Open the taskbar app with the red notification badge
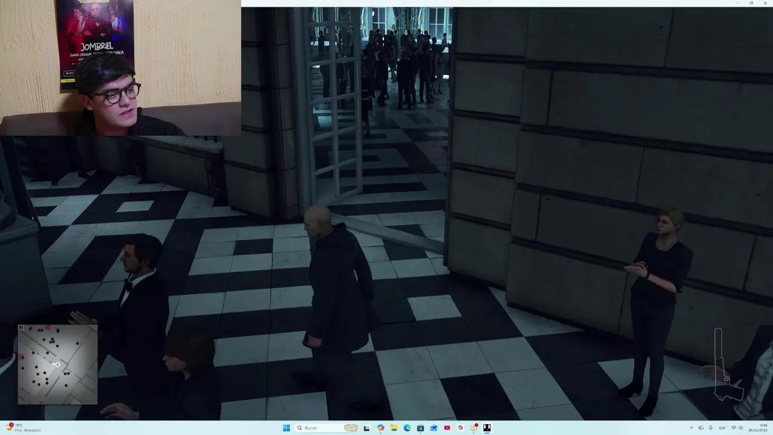 (x=474, y=428)
